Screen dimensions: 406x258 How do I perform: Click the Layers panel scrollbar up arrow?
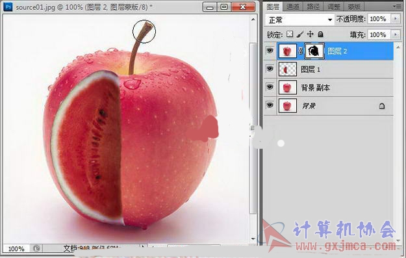tap(398, 47)
